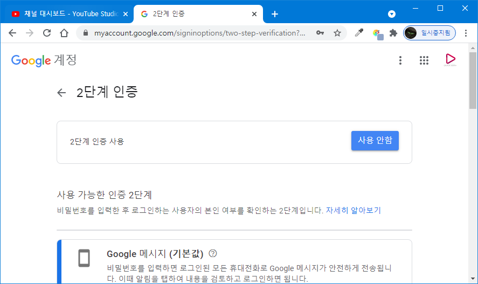
Task: Click the 사용 안함 button
Action: tap(375, 141)
